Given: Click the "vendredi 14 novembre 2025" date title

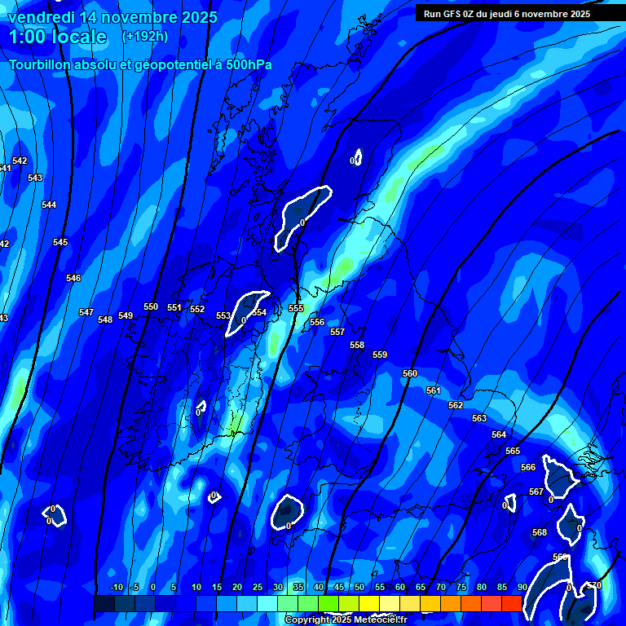Looking at the screenshot, I should 113,17.
